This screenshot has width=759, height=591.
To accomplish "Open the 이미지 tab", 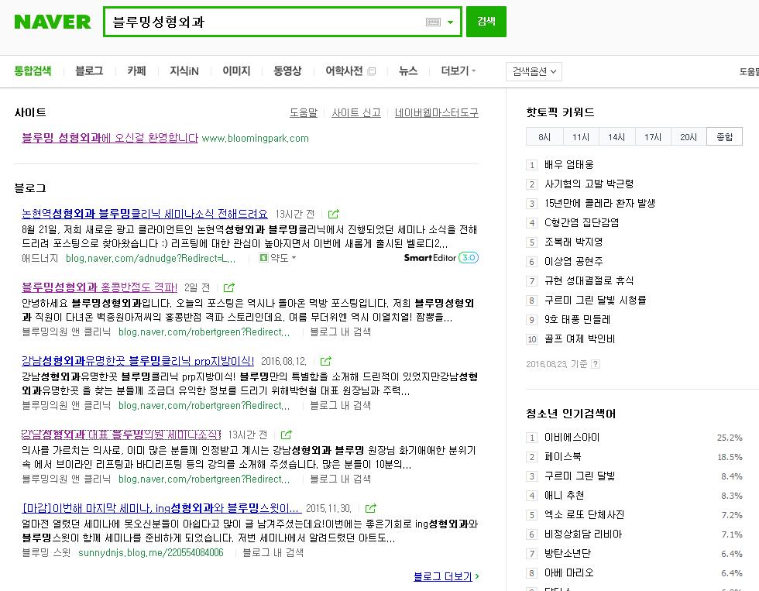I will [236, 70].
